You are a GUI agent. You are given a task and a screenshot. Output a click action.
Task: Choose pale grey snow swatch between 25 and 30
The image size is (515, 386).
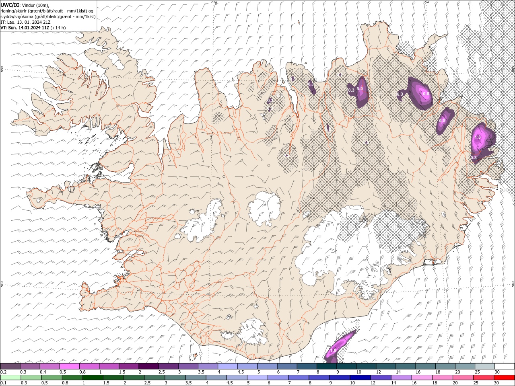coord(485,366)
